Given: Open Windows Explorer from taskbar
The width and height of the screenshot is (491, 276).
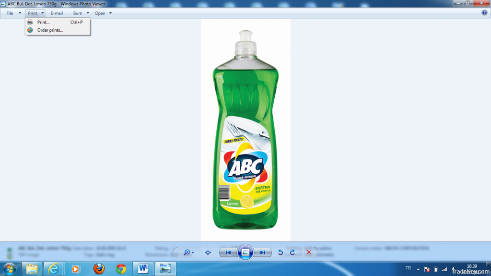Looking at the screenshot, I should click(32, 269).
